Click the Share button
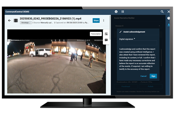The height and width of the screenshot is (114, 175). click(x=96, y=21)
